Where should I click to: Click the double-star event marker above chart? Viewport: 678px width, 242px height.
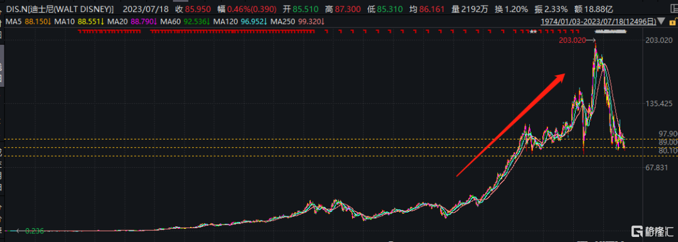click(533, 31)
